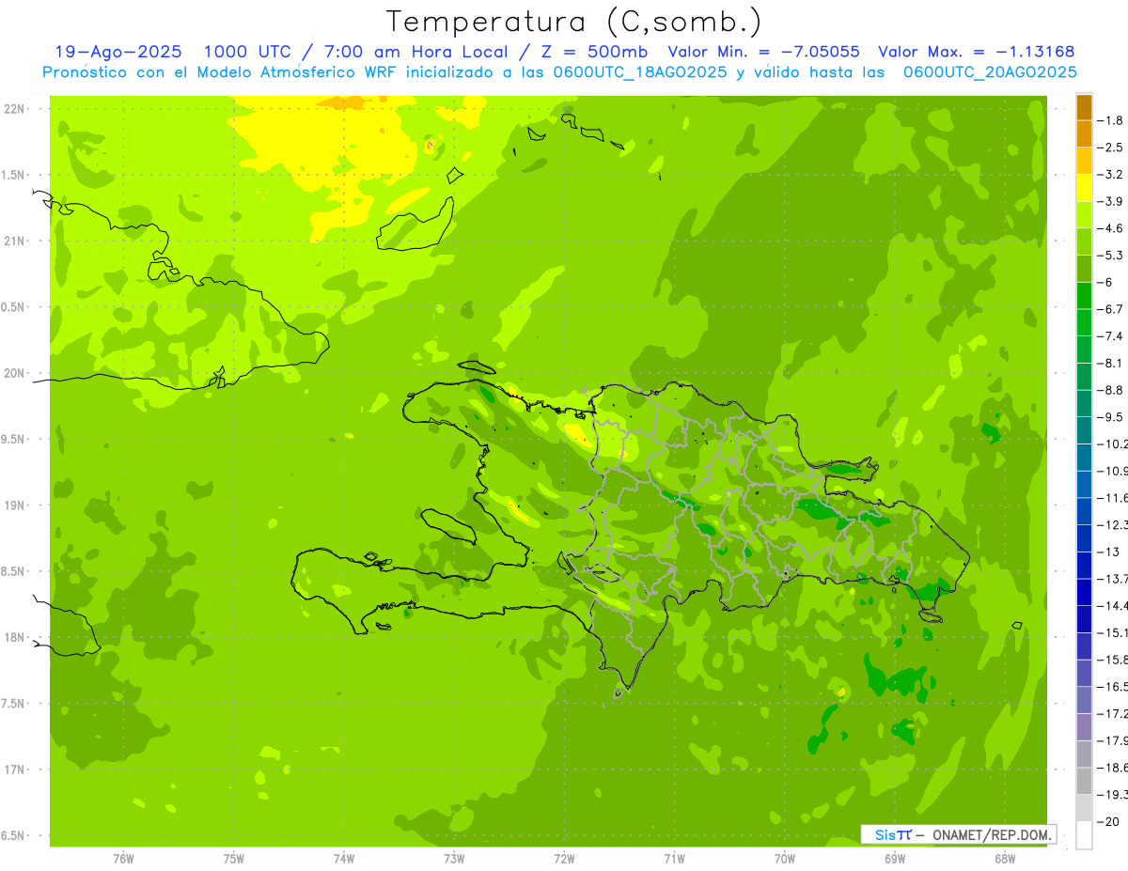The image size is (1128, 871).
Task: Click the '19N' latitude axis label
Action: point(15,505)
